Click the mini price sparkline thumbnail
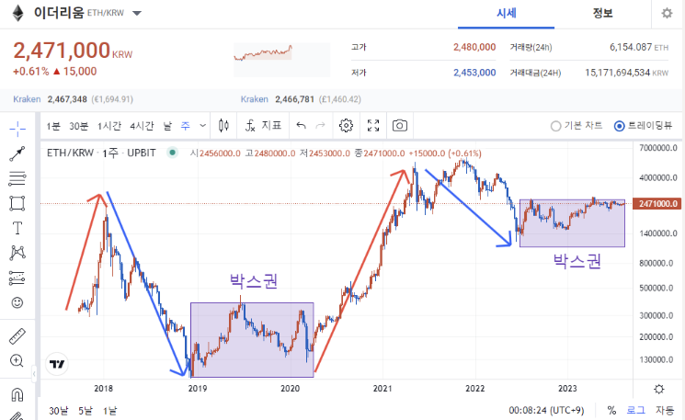The height and width of the screenshot is (420, 685). pos(281,60)
